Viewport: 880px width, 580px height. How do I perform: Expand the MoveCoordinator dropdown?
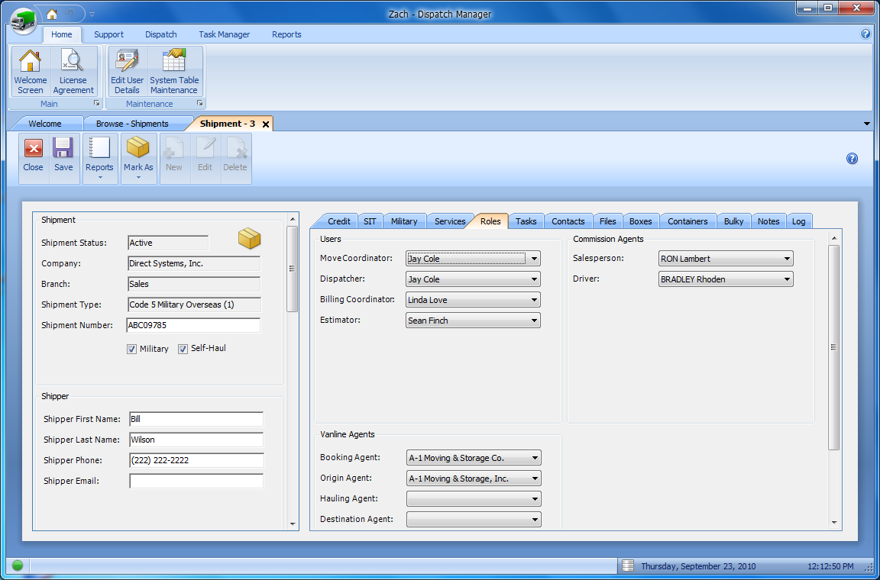(534, 259)
